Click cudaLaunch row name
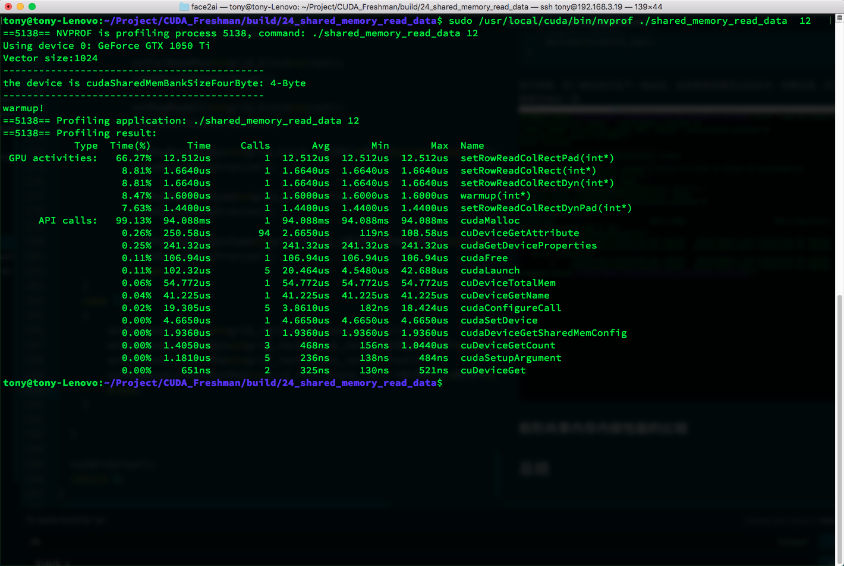Screen dimensions: 844x566 (x=490, y=271)
